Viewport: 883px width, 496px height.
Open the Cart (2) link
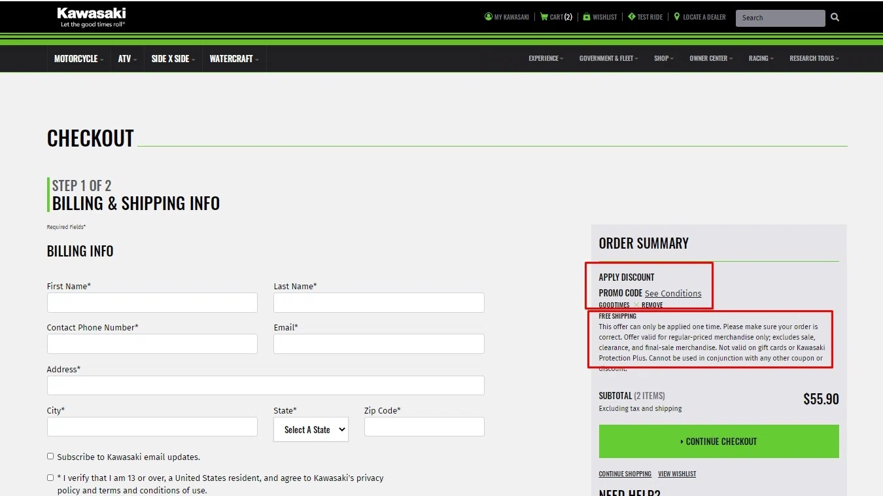pyautogui.click(x=556, y=17)
